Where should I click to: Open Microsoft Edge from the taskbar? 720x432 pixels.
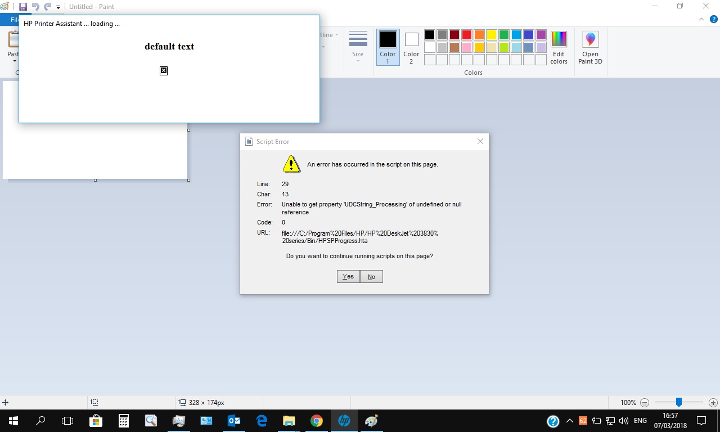pyautogui.click(x=262, y=421)
